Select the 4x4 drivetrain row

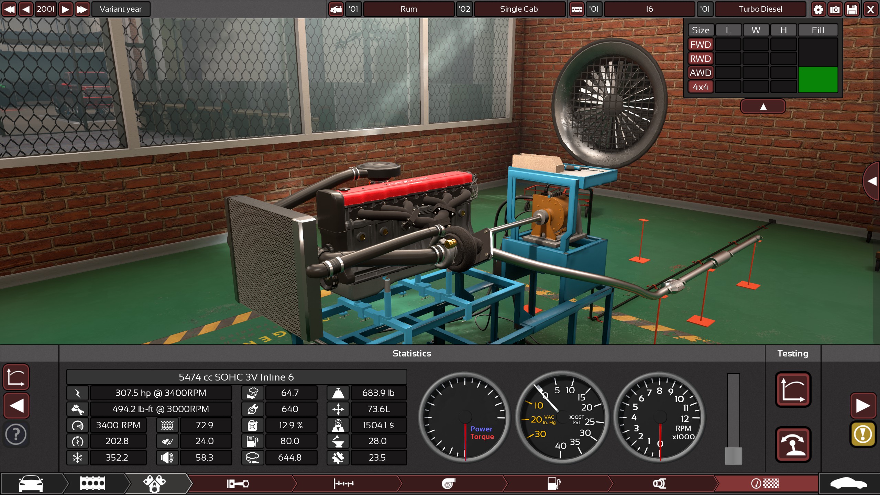(701, 87)
